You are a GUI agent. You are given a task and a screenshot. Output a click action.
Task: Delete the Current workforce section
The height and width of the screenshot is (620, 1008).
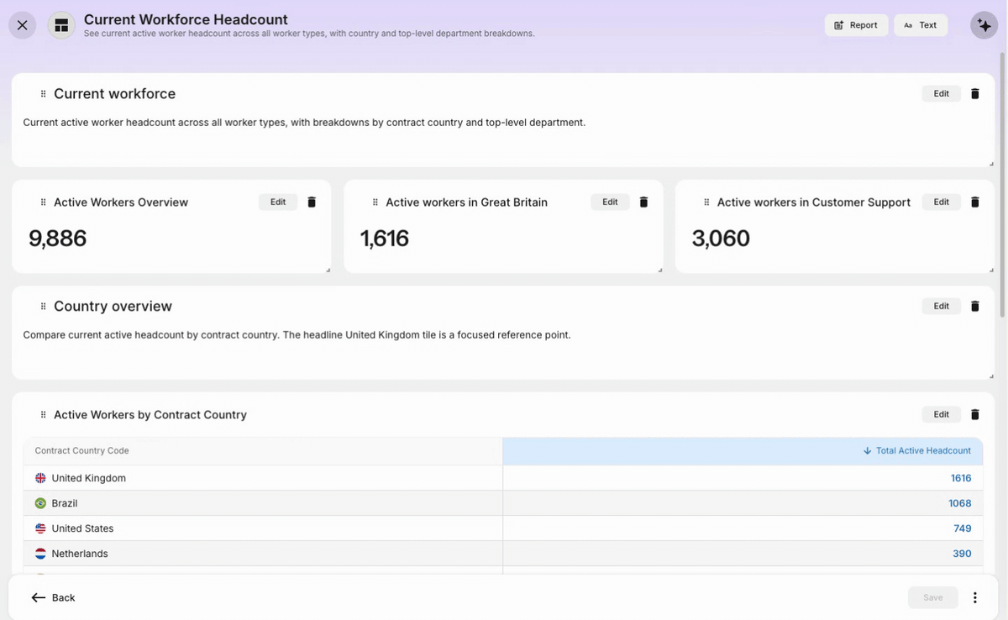pyautogui.click(x=974, y=94)
